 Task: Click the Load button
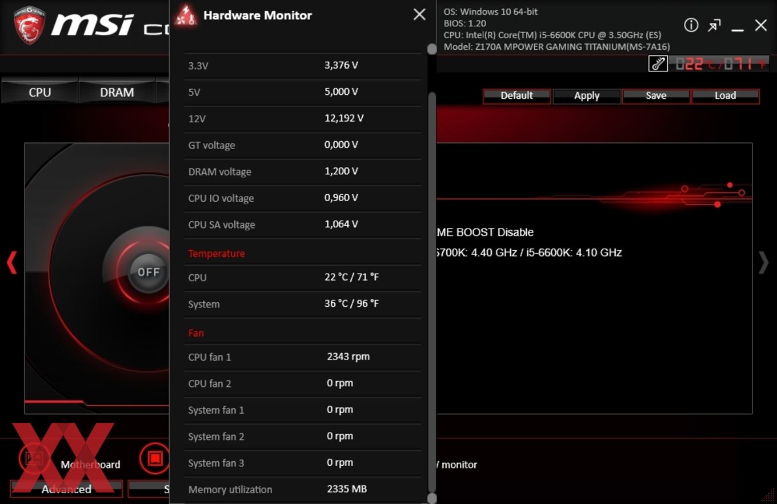click(x=725, y=95)
